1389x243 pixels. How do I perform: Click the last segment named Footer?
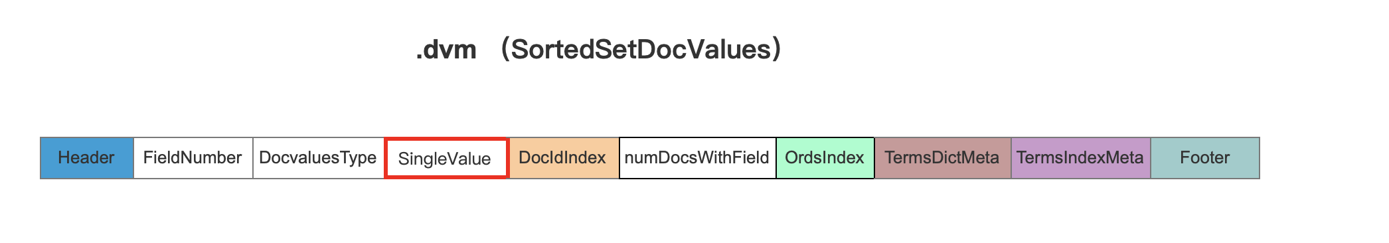click(1205, 158)
